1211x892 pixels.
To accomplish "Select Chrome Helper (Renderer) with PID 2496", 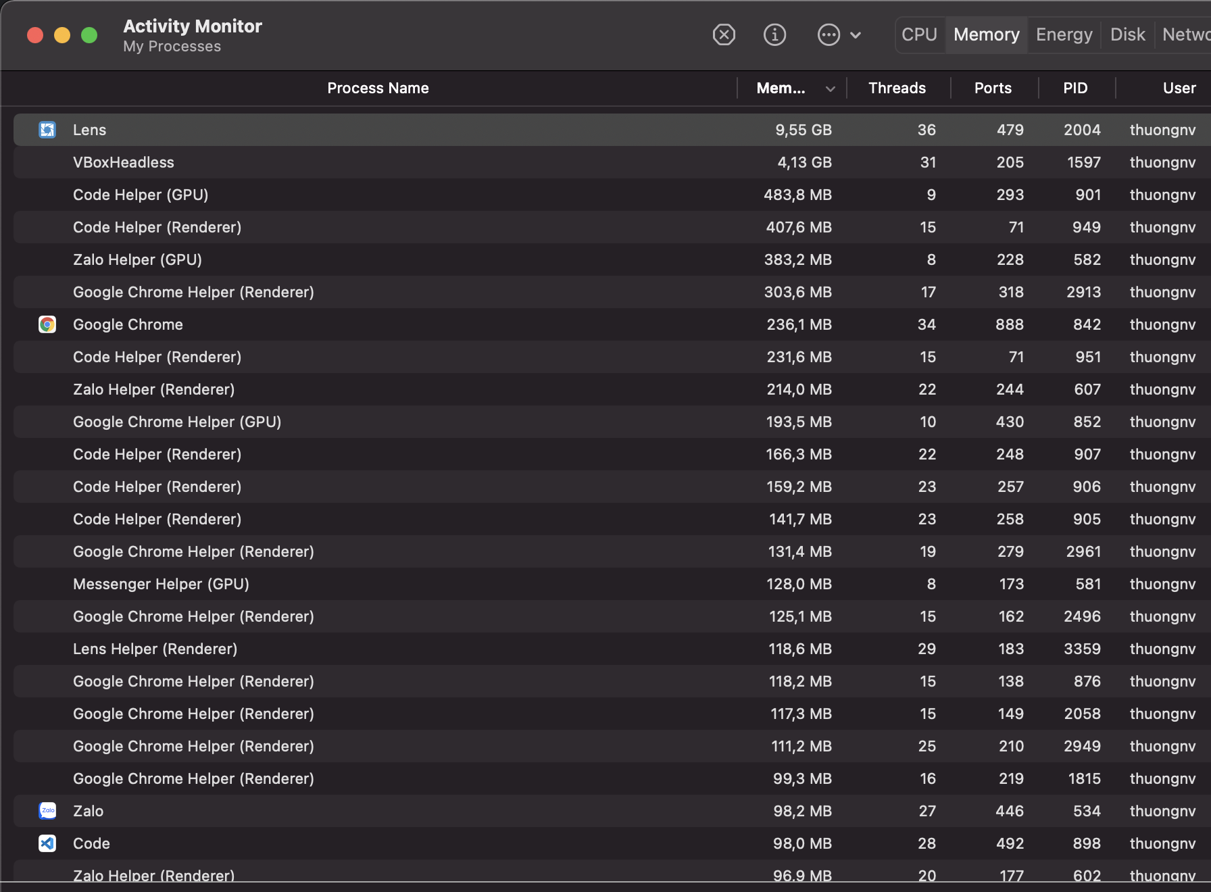I will 612,616.
